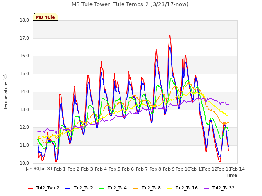Select the Tul2_Ts-4 legend label
Screen dimensions: 262x196
pos(117,188)
